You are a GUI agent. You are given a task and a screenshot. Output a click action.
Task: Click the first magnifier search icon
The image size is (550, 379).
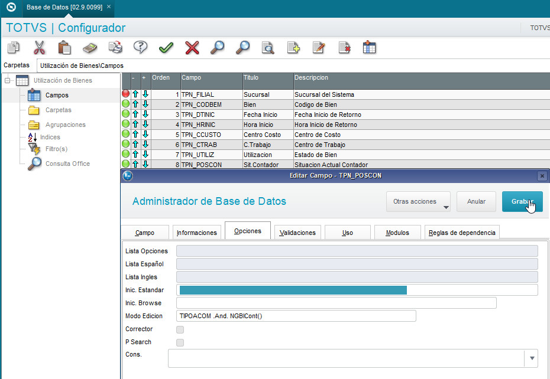217,47
